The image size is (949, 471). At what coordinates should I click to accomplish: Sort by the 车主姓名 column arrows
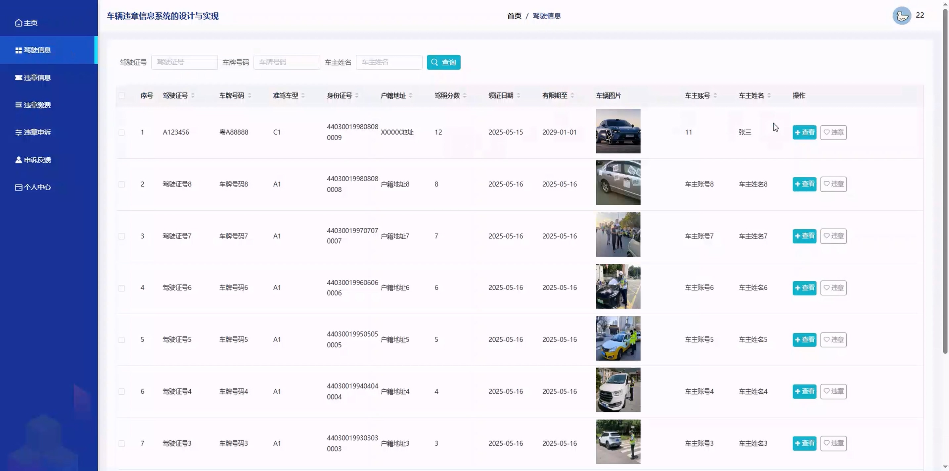tap(769, 95)
